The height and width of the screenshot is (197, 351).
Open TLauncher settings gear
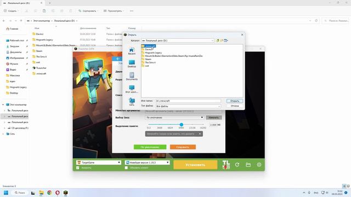coord(259,165)
